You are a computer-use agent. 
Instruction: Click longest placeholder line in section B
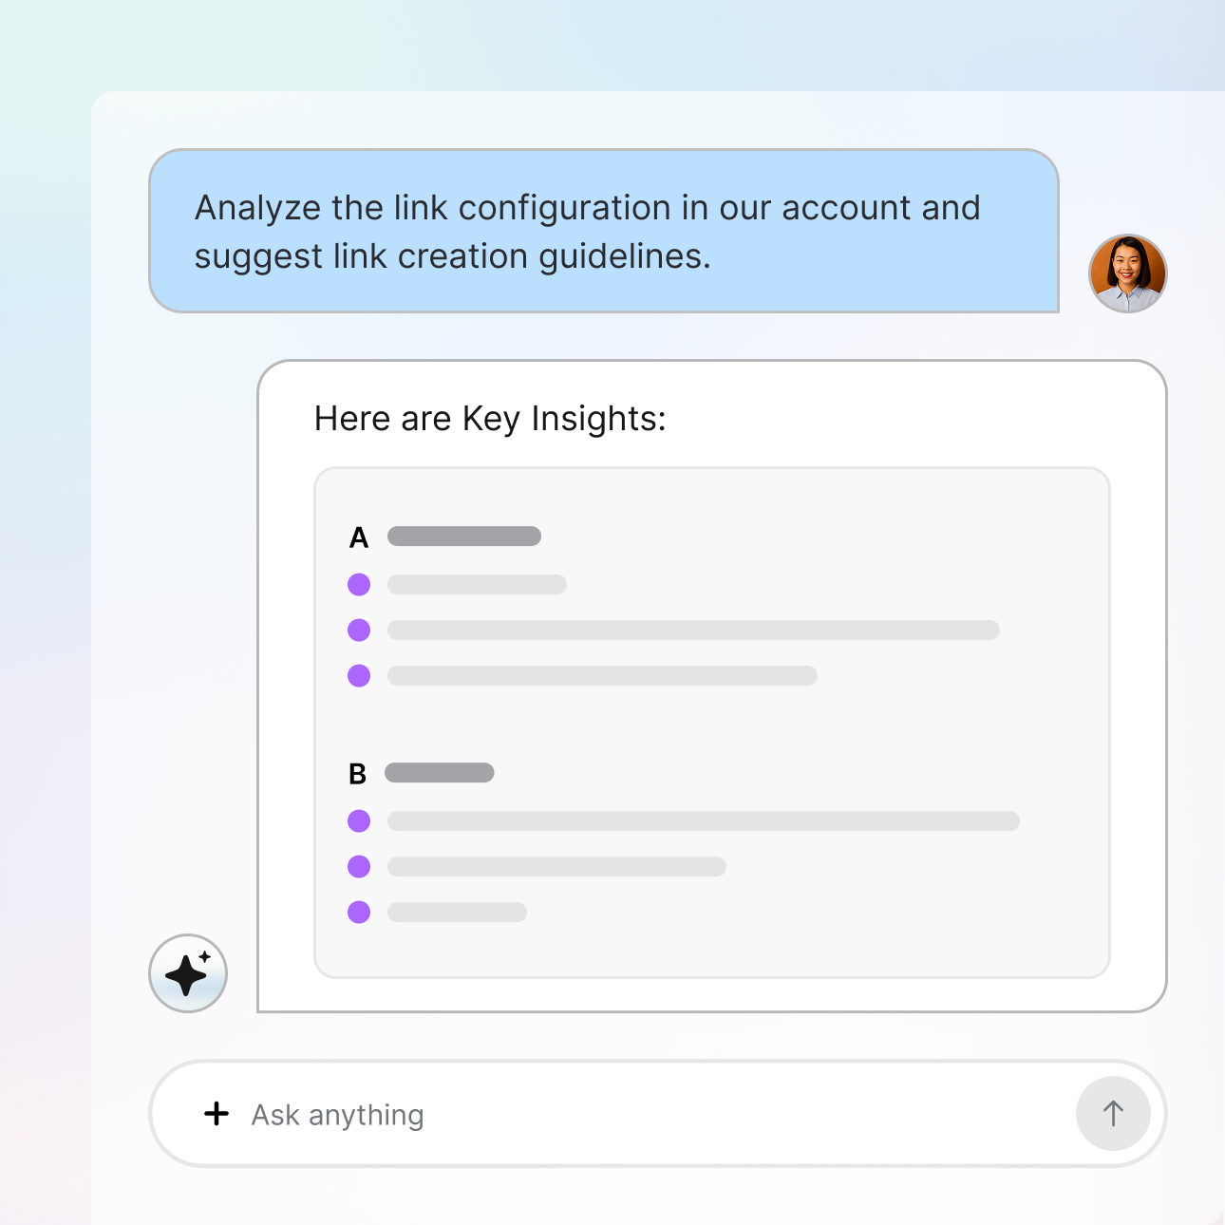point(703,820)
